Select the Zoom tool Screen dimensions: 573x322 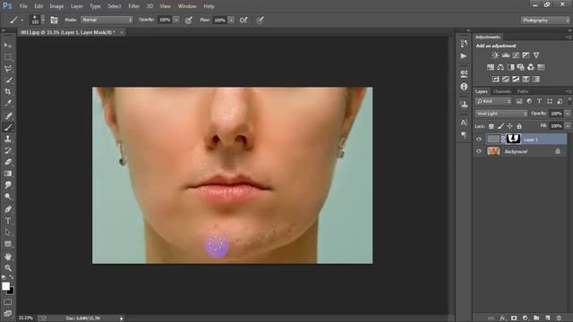(x=8, y=268)
